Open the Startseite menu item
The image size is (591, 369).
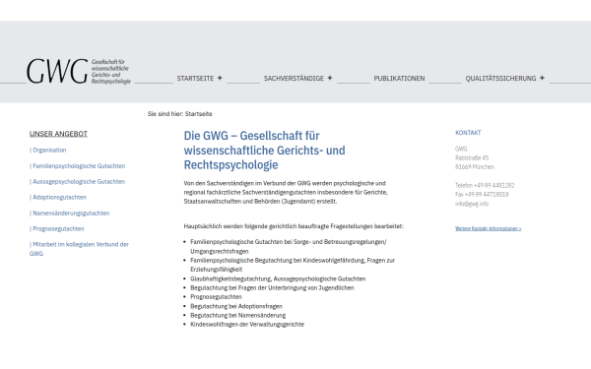click(x=195, y=79)
